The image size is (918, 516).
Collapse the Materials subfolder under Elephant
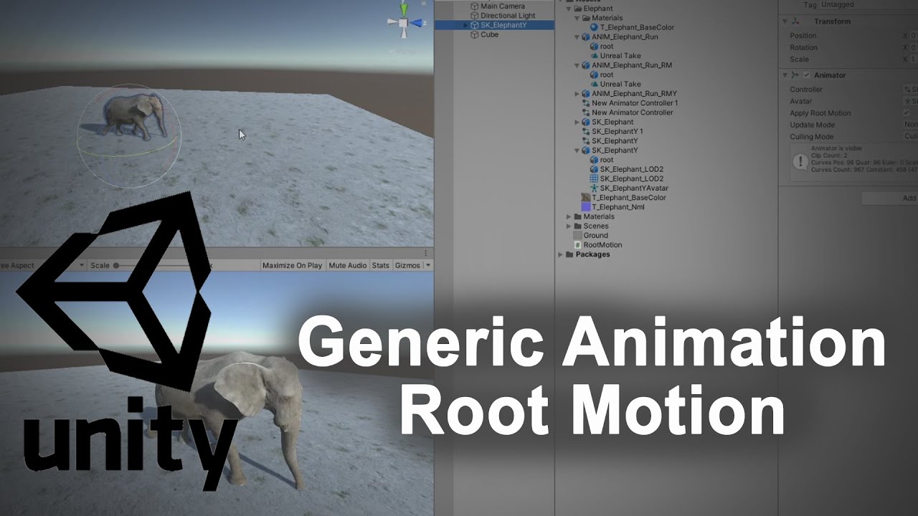[577, 18]
